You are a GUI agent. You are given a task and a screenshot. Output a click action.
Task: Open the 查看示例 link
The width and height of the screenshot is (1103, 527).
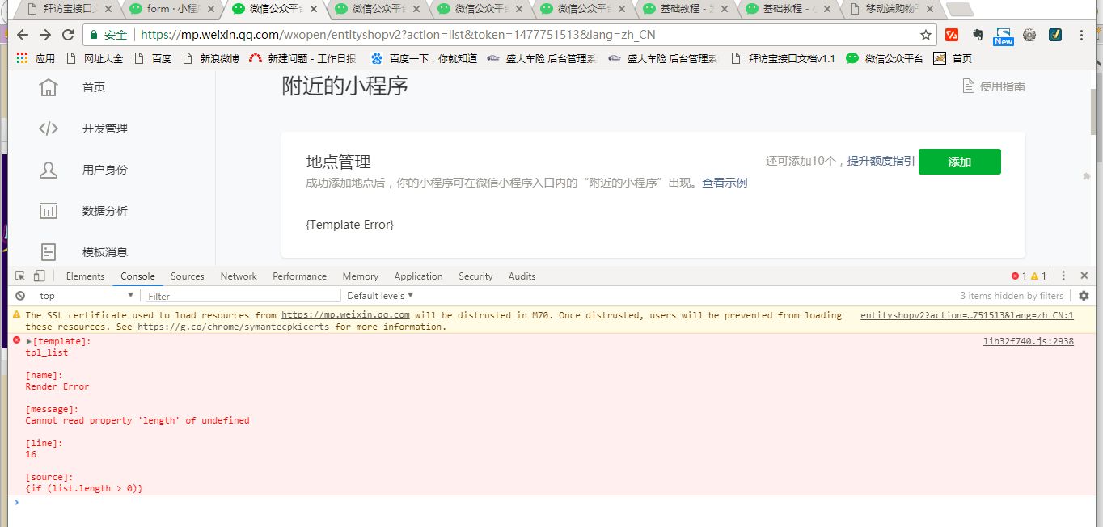tap(725, 183)
